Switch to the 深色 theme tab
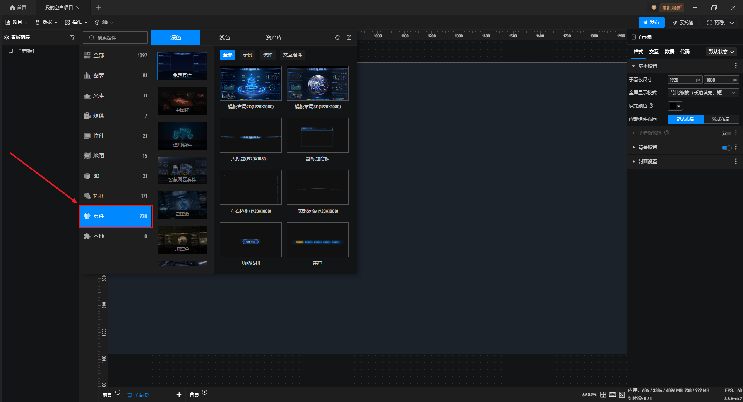This screenshot has width=743, height=402. coord(176,37)
